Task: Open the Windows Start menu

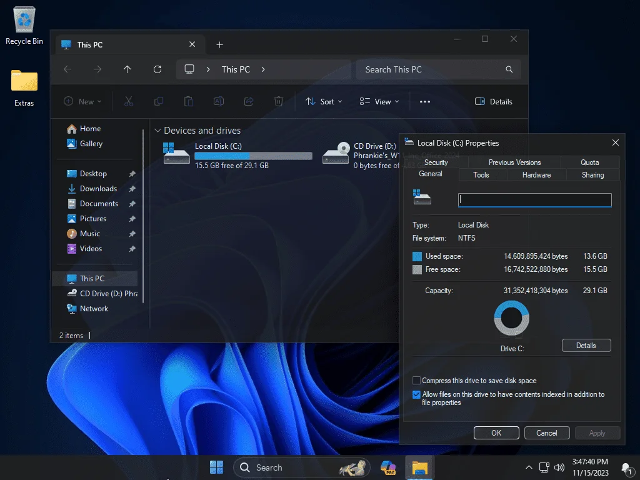Action: [x=216, y=467]
